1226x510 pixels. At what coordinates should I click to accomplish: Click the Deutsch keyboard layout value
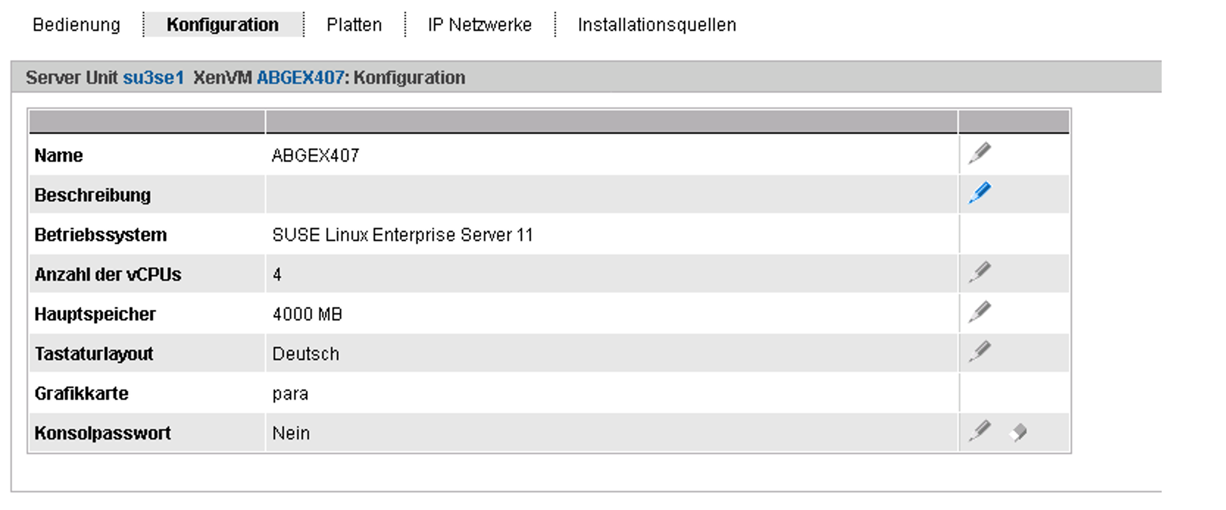pos(306,354)
